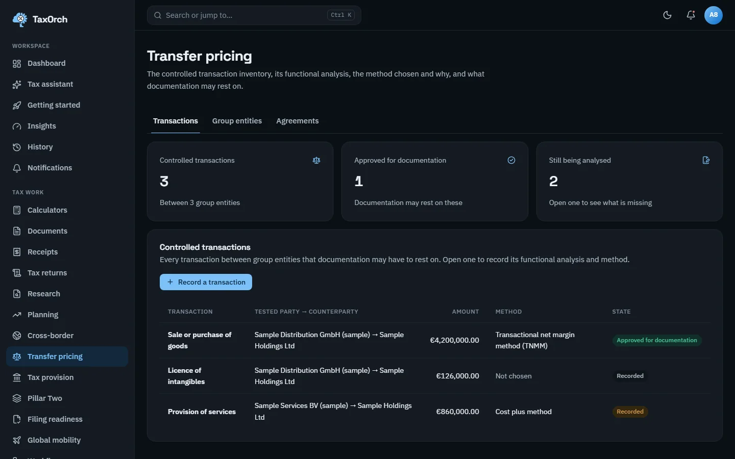Select the Transfer pricing sidebar item
Viewport: 735px width, 459px height.
67,356
